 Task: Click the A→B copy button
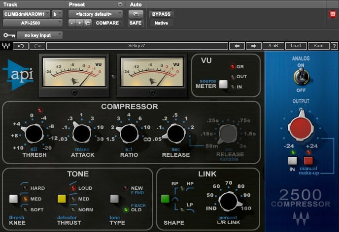click(x=273, y=46)
